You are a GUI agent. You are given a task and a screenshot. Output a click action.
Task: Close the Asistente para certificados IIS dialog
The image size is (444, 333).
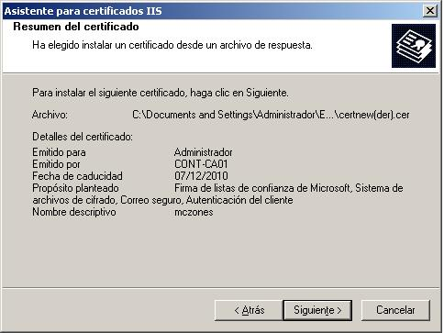[429, 11]
